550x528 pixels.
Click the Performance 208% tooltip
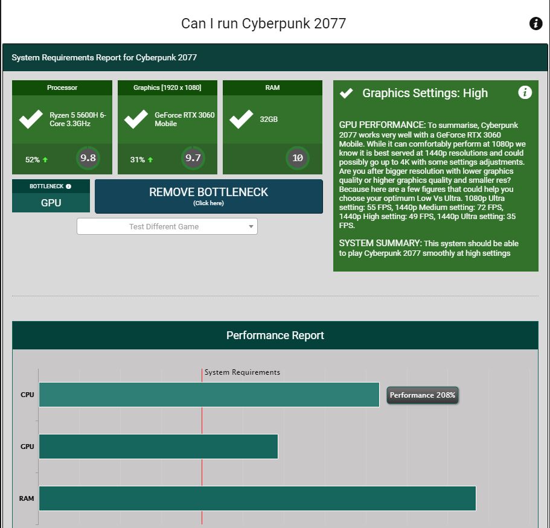(423, 395)
